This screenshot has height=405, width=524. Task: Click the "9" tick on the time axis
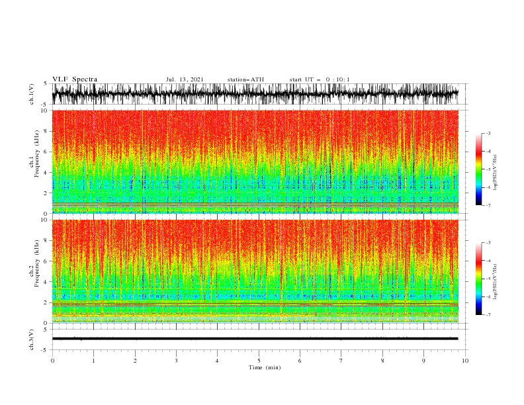423,361
